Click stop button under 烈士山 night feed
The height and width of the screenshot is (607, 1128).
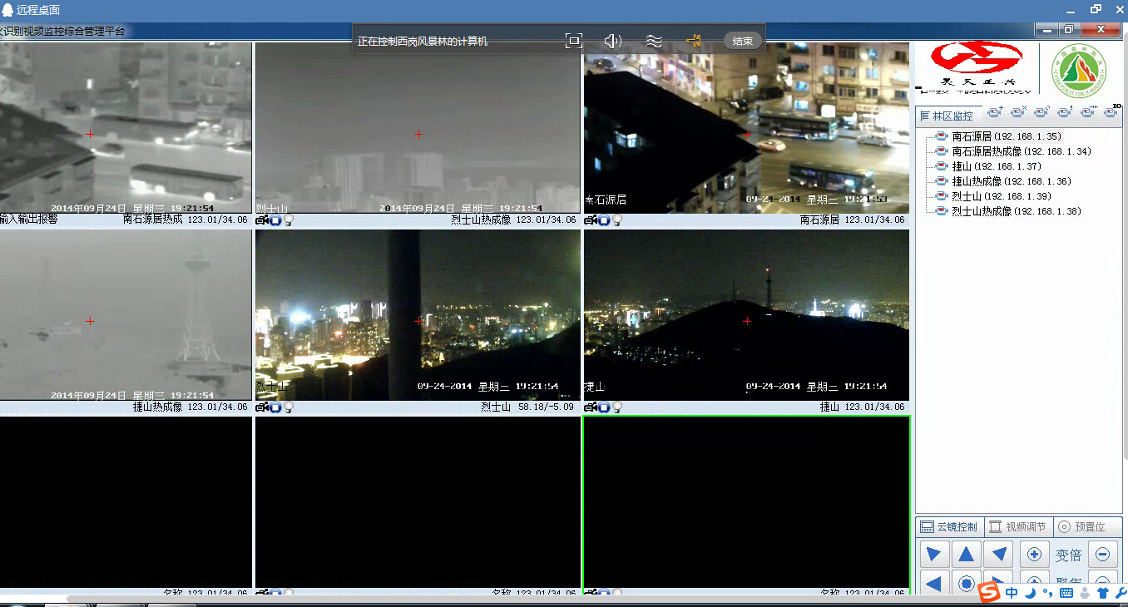275,407
